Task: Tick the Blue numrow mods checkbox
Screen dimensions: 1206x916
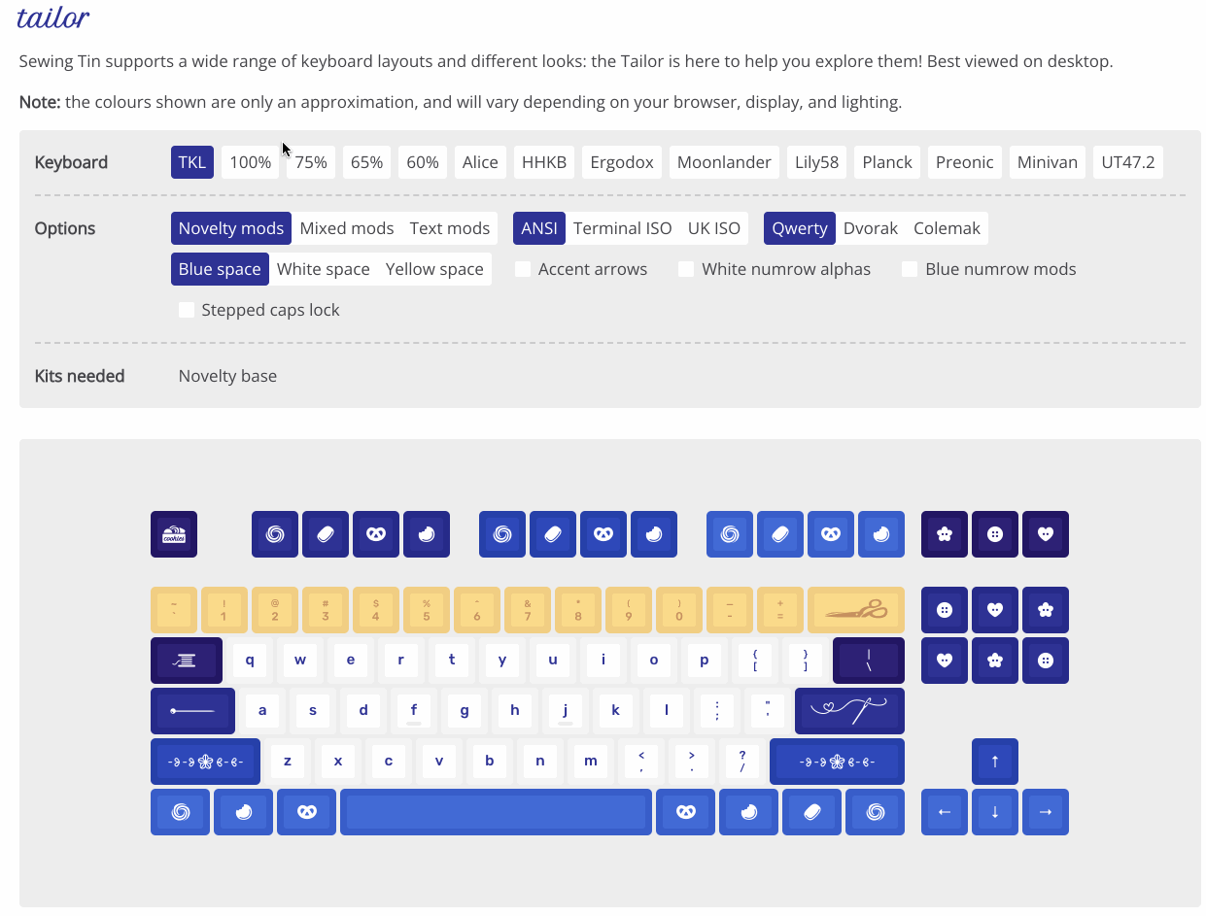Action: click(910, 269)
